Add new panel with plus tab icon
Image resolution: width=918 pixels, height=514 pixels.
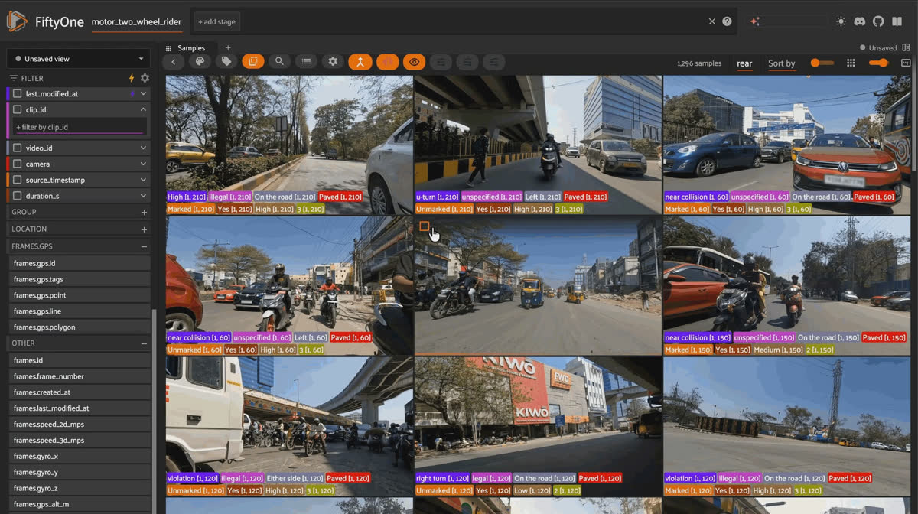click(227, 47)
